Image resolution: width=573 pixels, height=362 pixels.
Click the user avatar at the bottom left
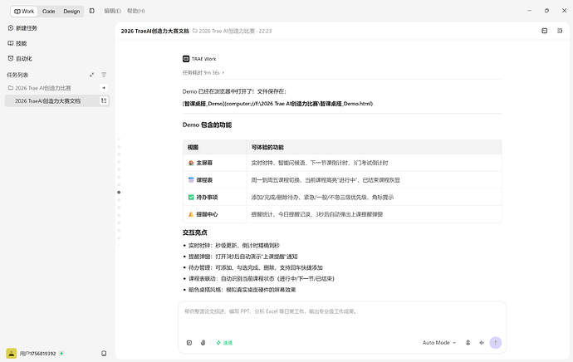coord(12,353)
